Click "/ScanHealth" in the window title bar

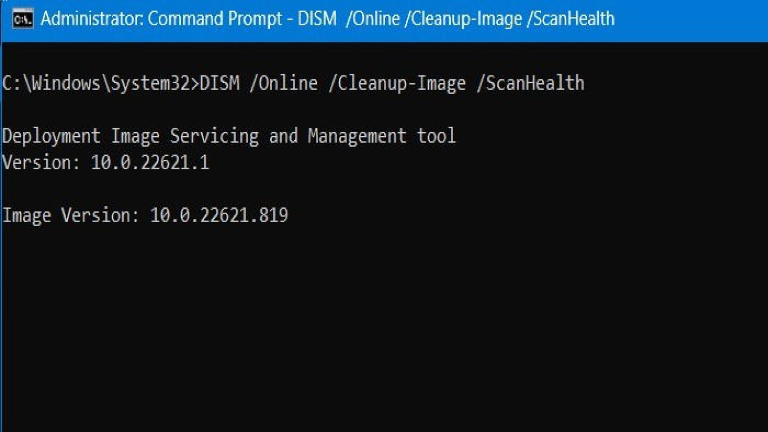(x=571, y=19)
